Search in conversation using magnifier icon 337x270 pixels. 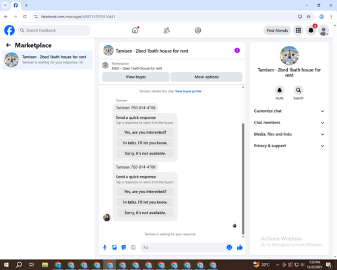(299, 90)
